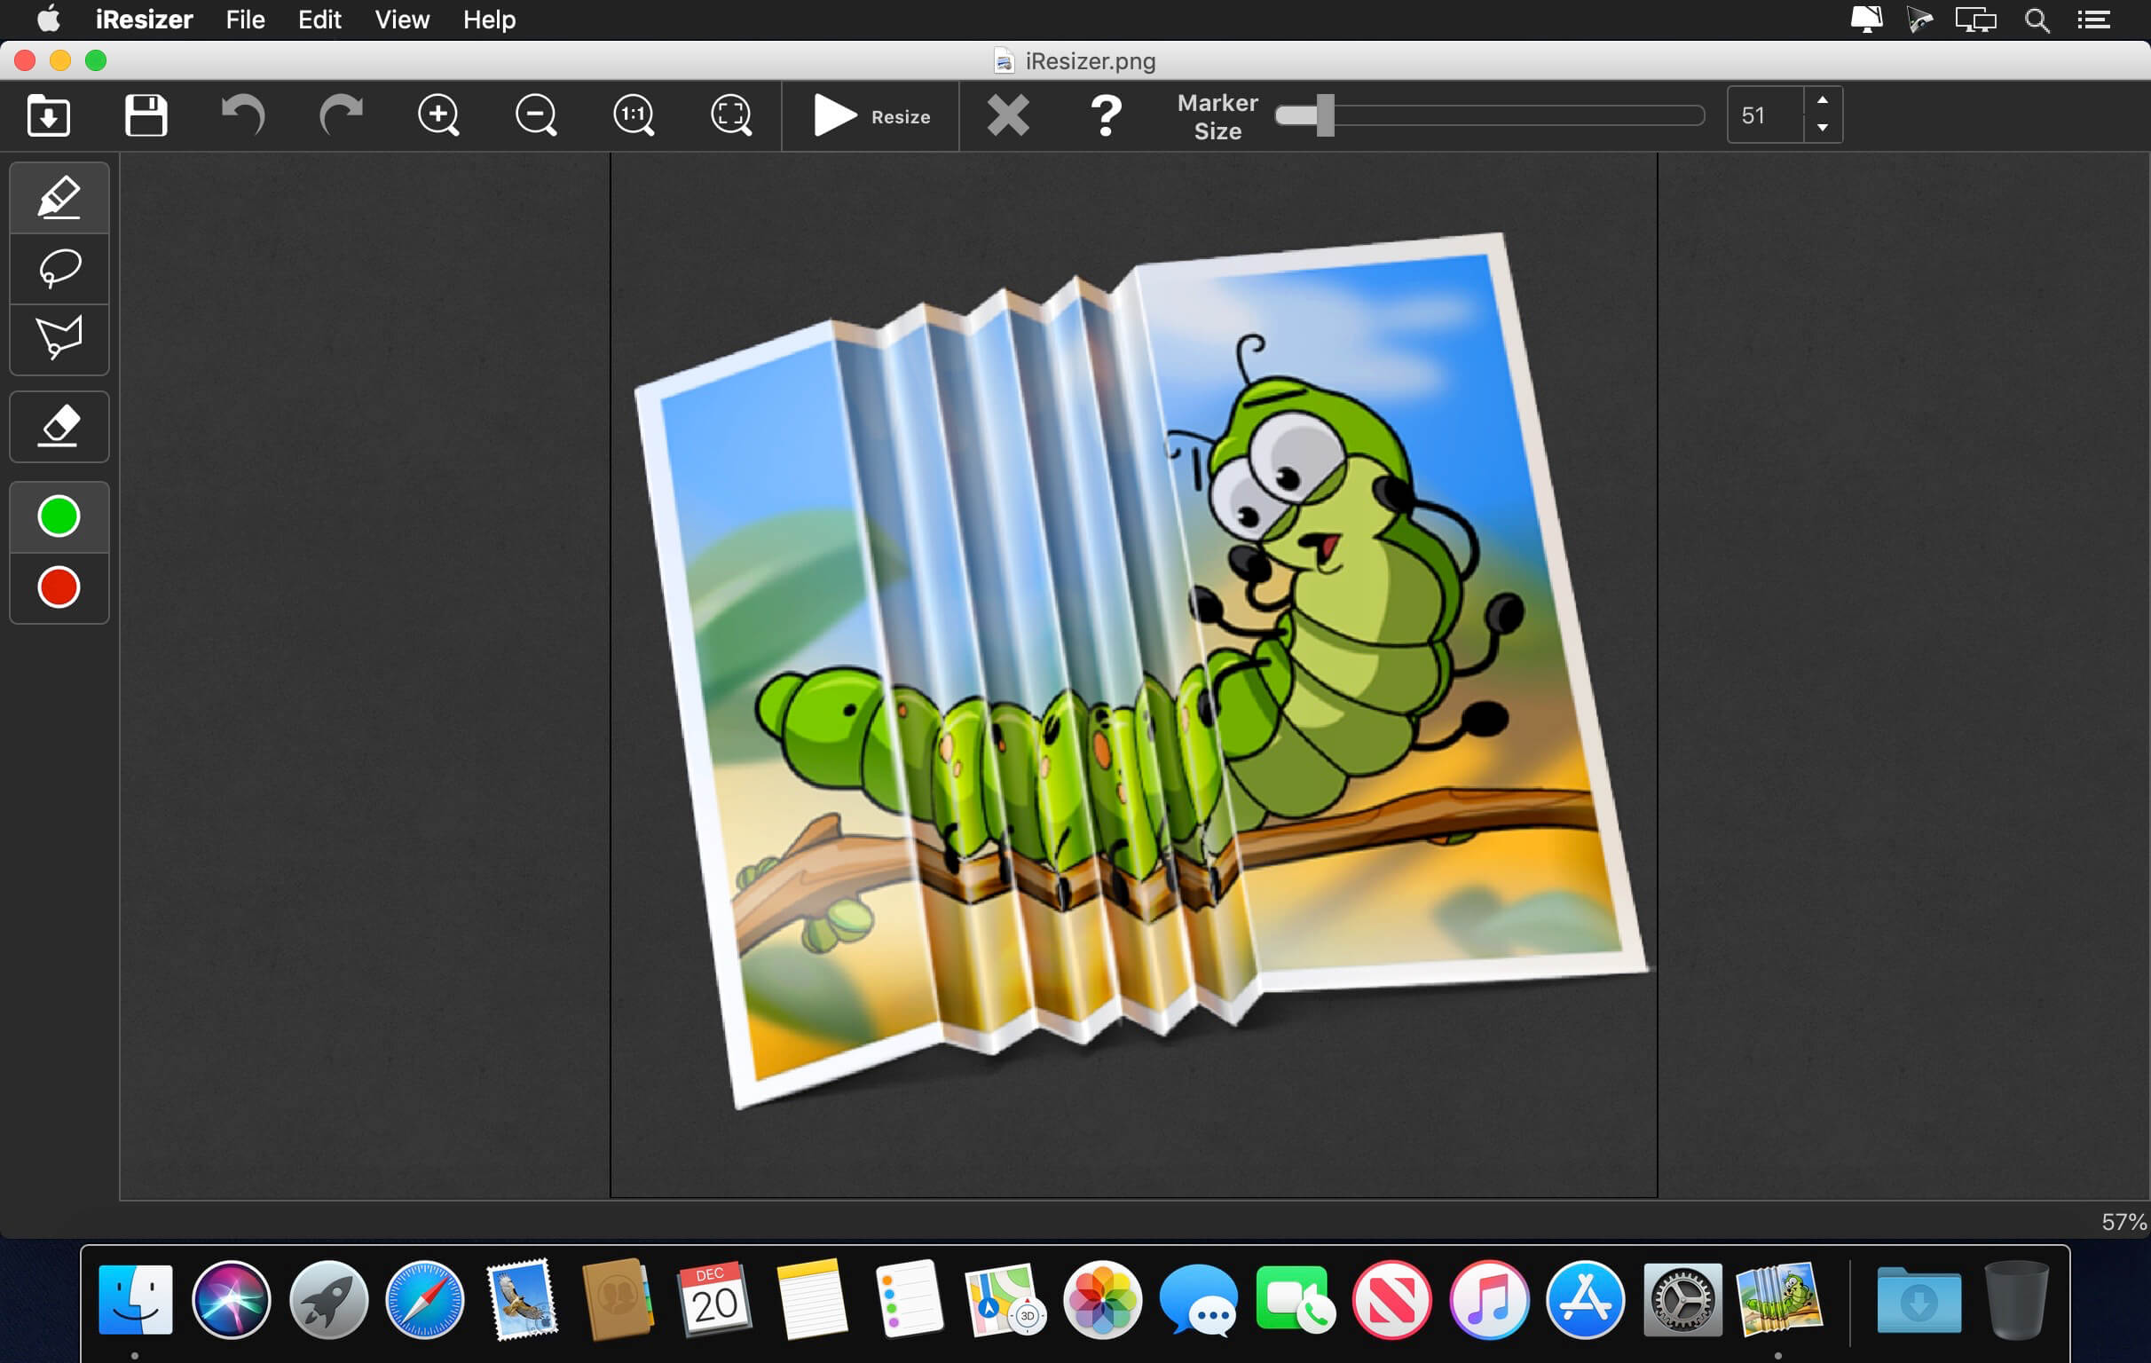
Task: Undo the last action
Action: point(243,115)
